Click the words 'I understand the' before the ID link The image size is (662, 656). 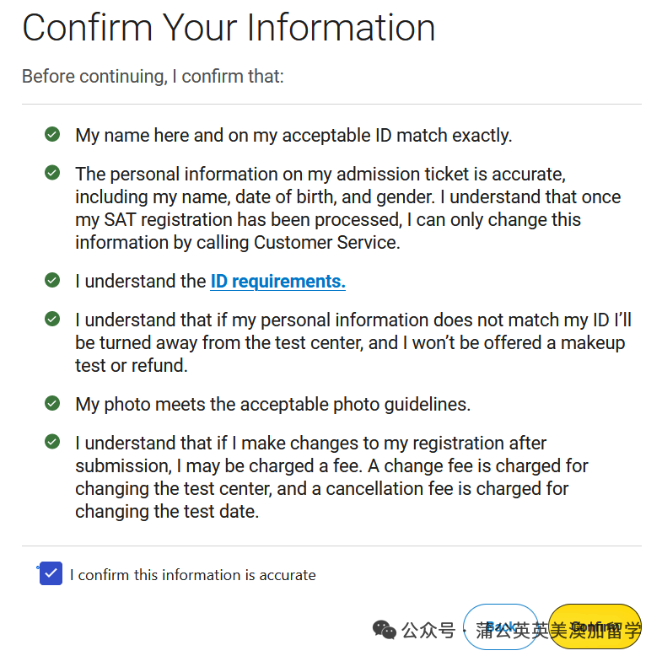pyautogui.click(x=140, y=282)
